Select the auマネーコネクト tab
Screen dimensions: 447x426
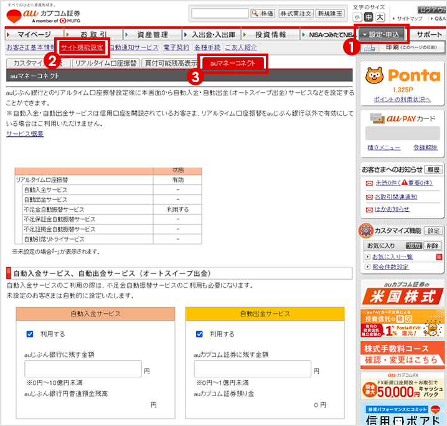pyautogui.click(x=233, y=64)
